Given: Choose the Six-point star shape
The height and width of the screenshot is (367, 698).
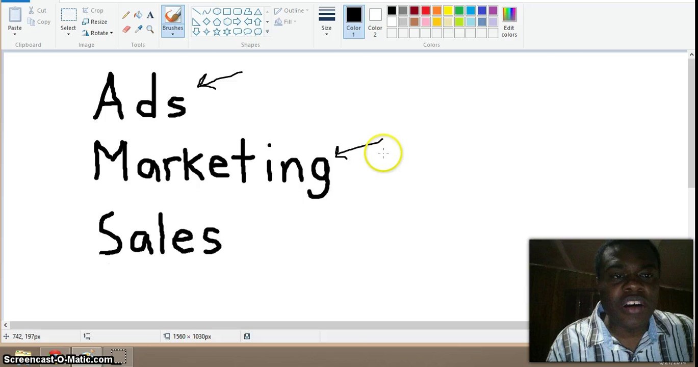Looking at the screenshot, I should tap(227, 32).
